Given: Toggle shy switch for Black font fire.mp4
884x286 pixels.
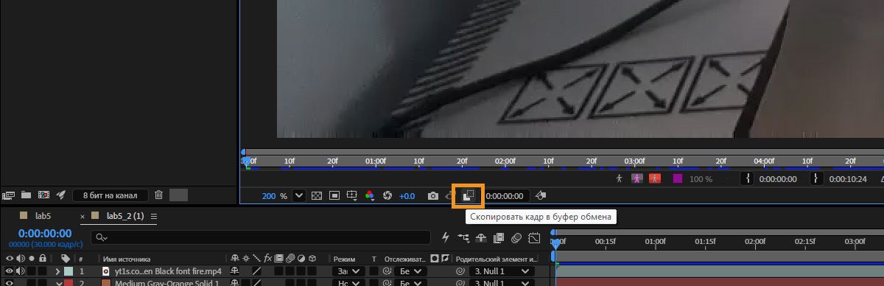Looking at the screenshot, I should click(x=234, y=271).
